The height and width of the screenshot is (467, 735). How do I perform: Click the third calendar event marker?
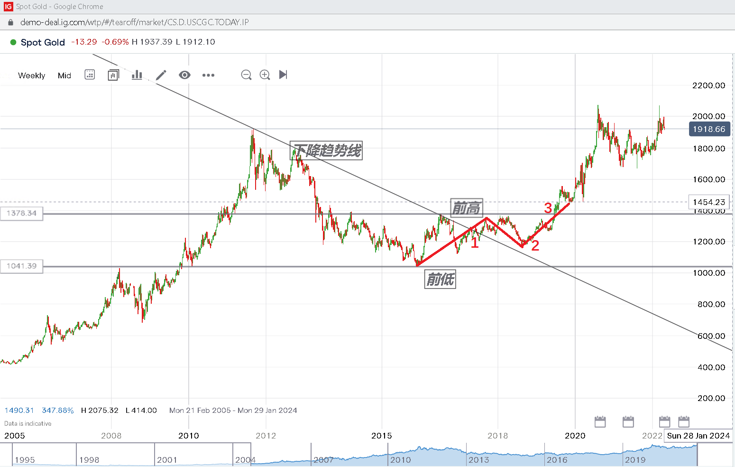664,421
